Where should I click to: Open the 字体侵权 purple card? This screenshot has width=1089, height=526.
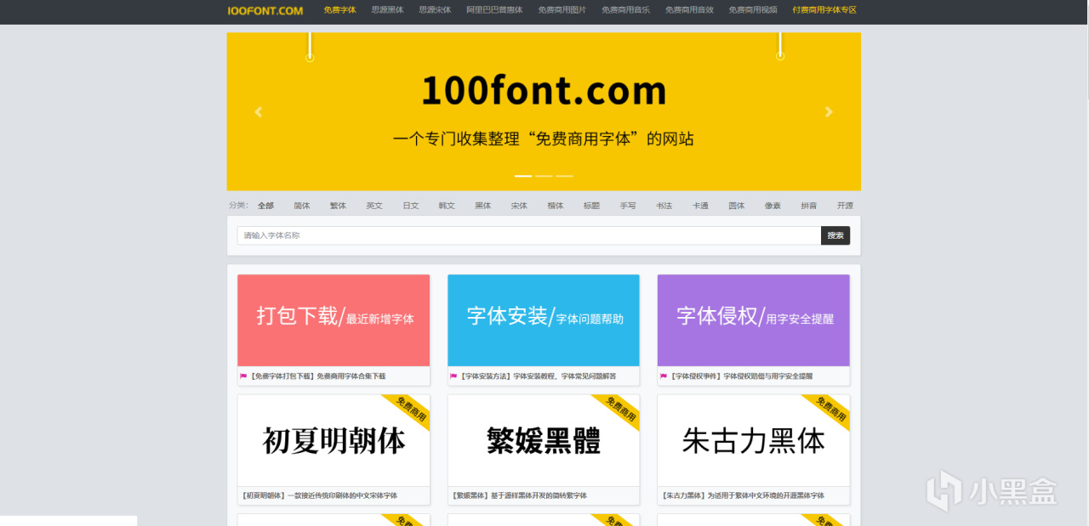(x=754, y=320)
